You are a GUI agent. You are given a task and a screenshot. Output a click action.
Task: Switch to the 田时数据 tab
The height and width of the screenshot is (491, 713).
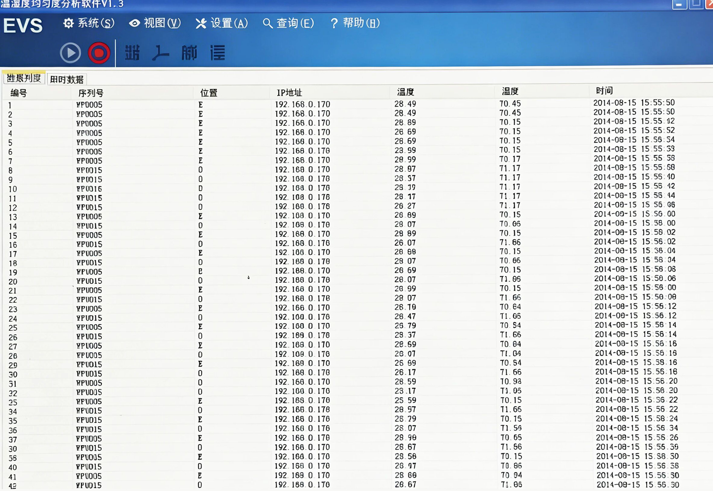coord(66,79)
